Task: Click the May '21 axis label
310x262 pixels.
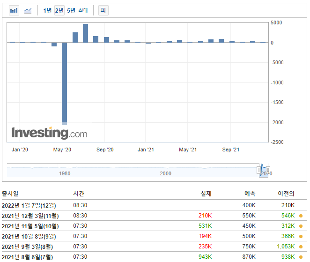Action: (x=188, y=150)
